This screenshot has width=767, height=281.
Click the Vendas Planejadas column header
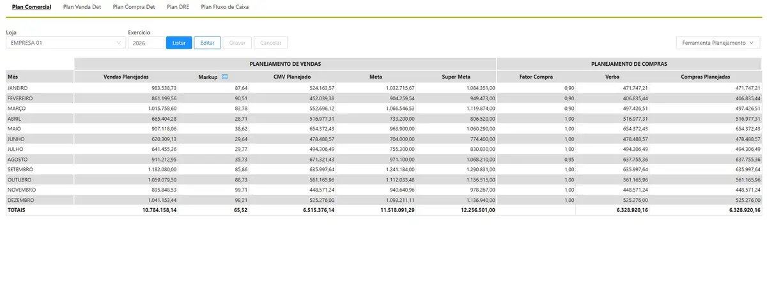point(126,77)
